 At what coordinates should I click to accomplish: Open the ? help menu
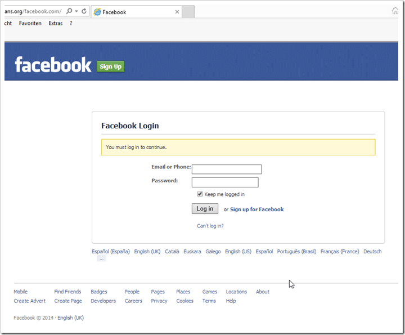(71, 23)
